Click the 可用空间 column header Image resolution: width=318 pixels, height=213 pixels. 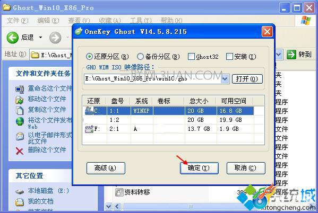click(x=235, y=101)
